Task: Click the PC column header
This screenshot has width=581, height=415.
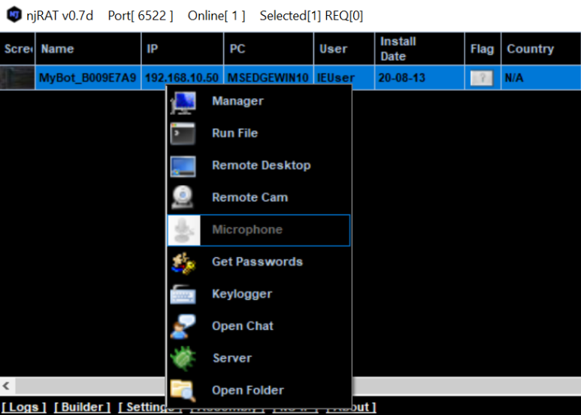Action: click(268, 49)
